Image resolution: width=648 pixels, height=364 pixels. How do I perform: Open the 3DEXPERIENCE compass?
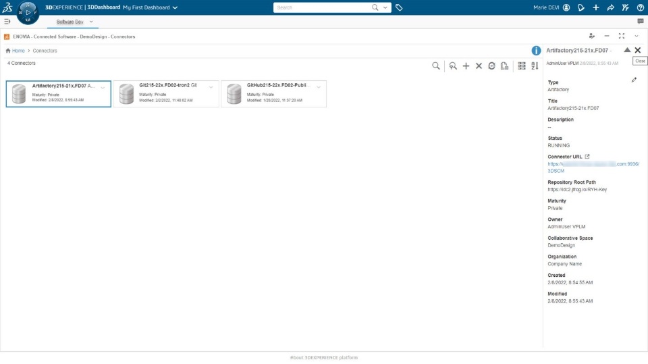(28, 12)
